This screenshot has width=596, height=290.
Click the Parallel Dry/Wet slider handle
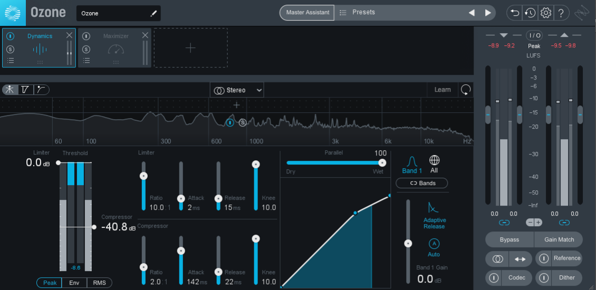tap(382, 163)
